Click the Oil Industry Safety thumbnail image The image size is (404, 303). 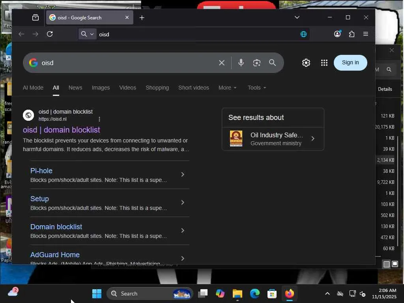coord(236,138)
